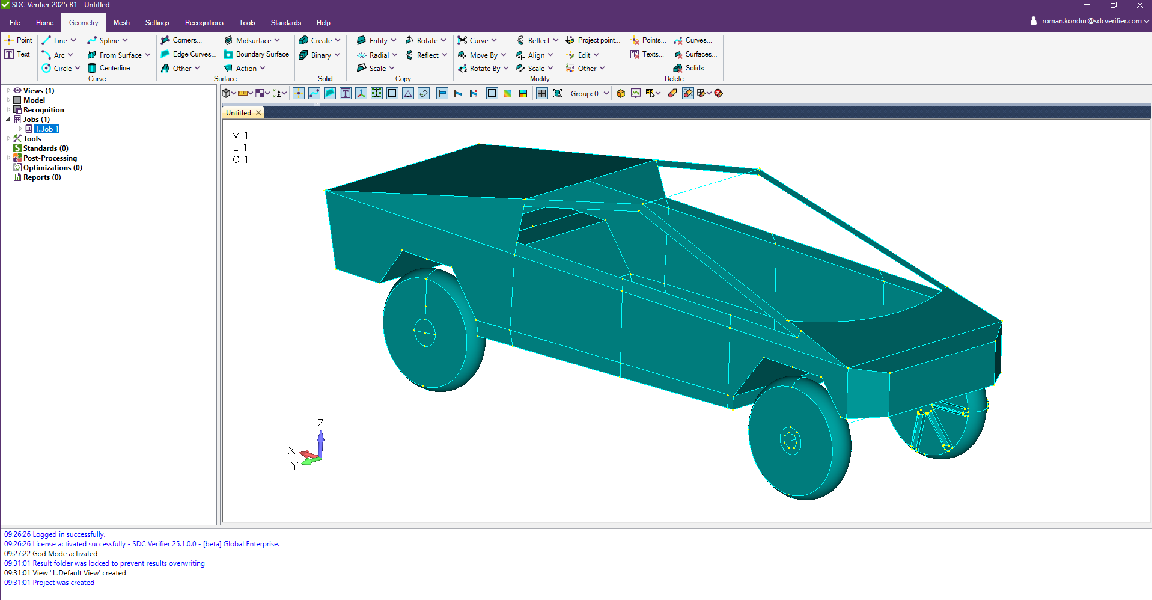Toggle surfaces visibility in view toolbar

coord(330,93)
